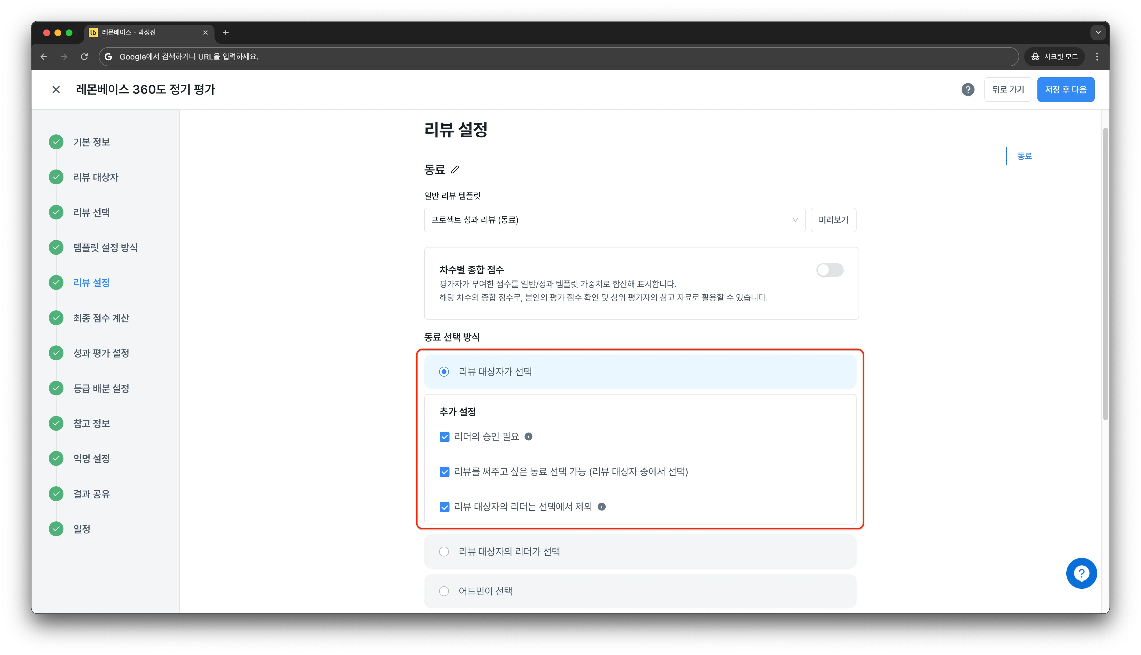
Task: Uncheck 리뷰 대상자의 리더는 선택에서 제외 checkbox
Action: [x=444, y=507]
